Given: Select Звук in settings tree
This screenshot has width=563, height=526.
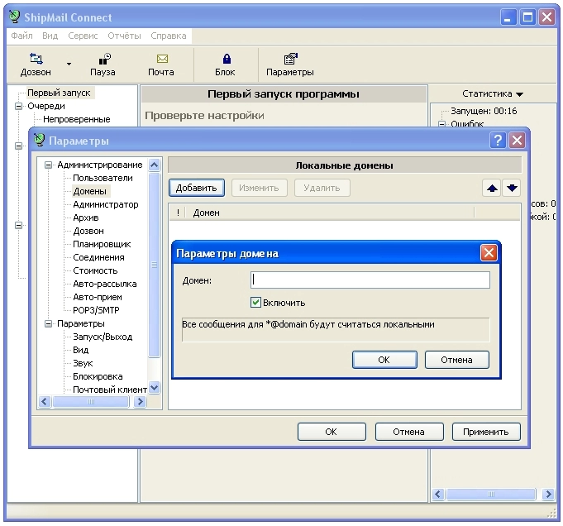Looking at the screenshot, I should 83,364.
